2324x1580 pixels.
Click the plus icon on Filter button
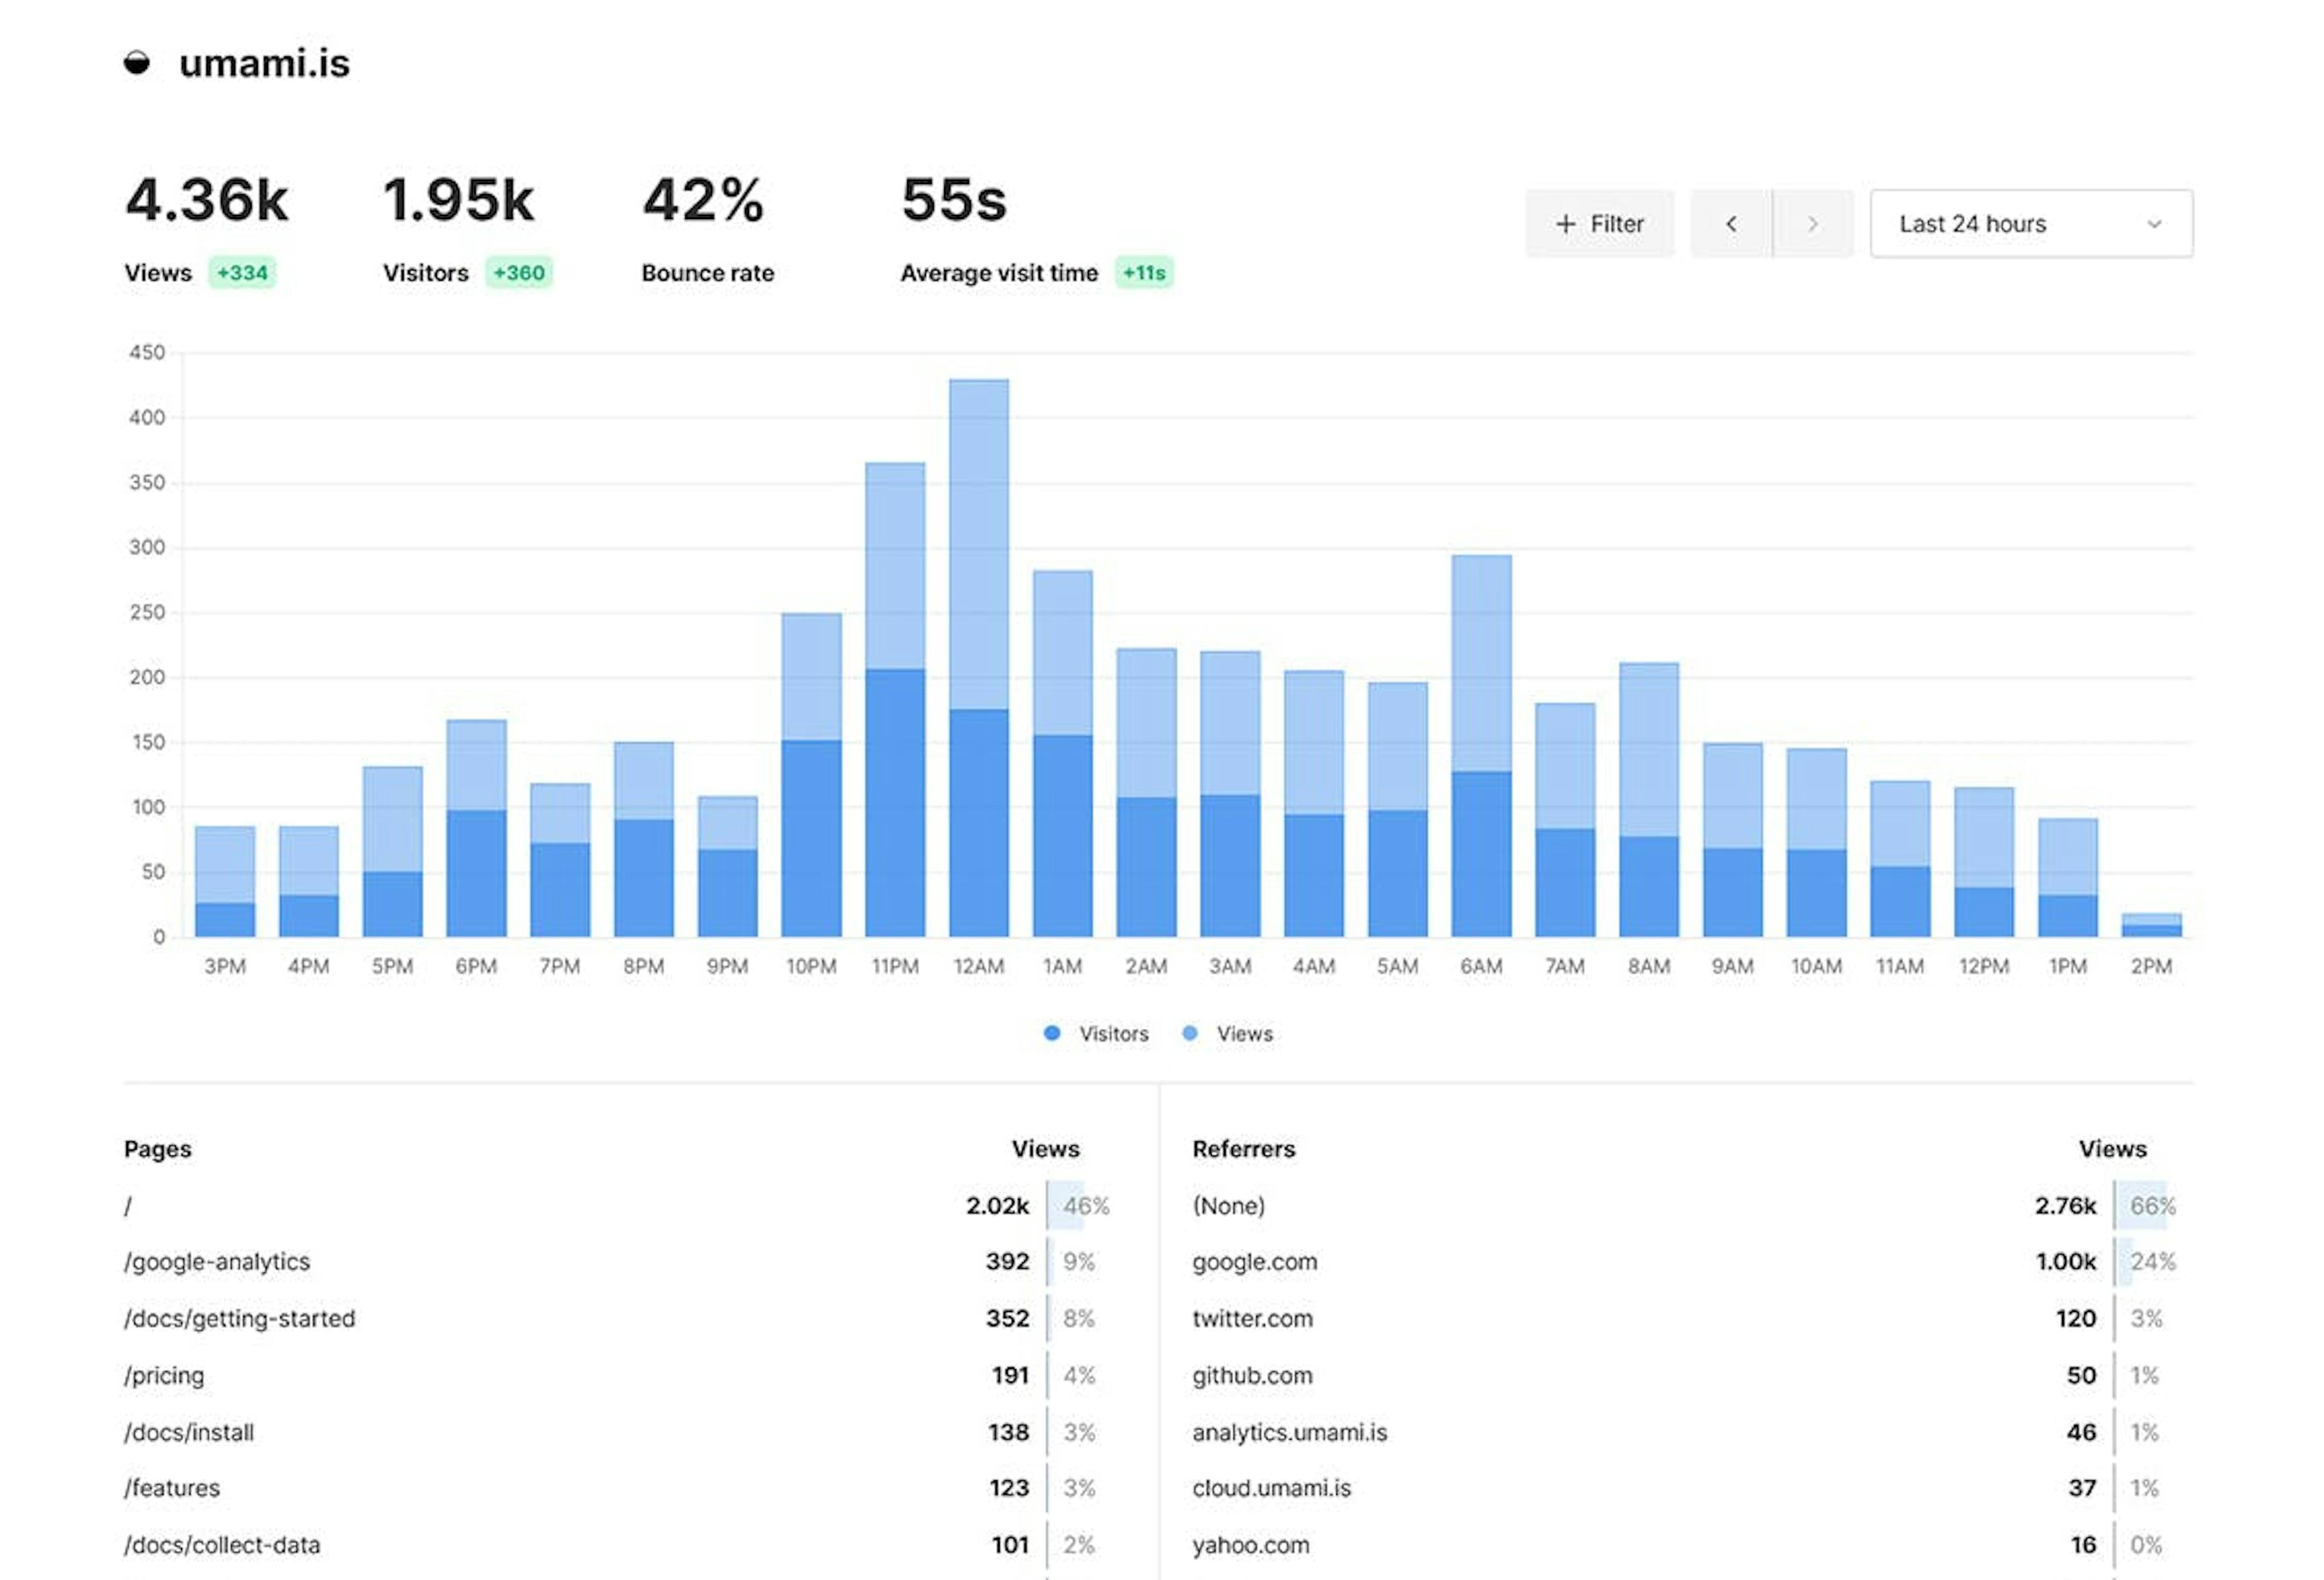(x=1566, y=224)
